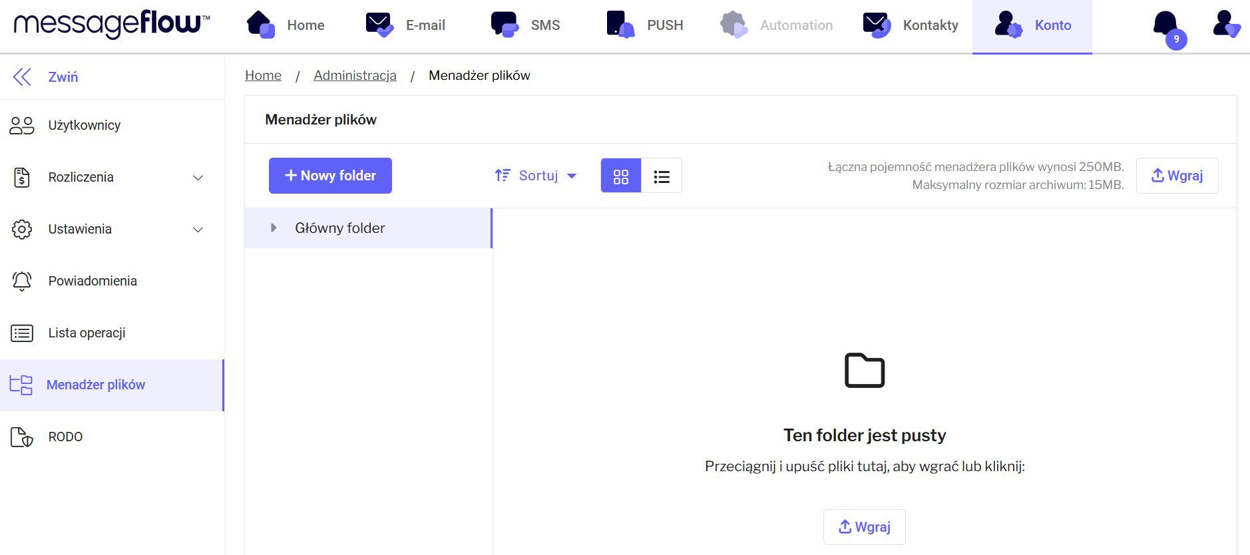1250x555 pixels.
Task: Click the user profile avatar icon
Action: point(1225,25)
